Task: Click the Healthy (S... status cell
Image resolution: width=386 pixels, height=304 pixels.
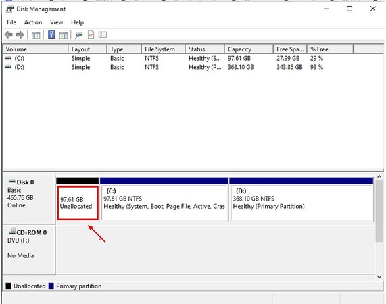Action: click(x=205, y=59)
